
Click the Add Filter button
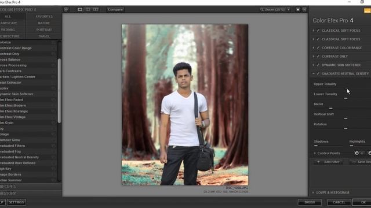[x=329, y=162]
